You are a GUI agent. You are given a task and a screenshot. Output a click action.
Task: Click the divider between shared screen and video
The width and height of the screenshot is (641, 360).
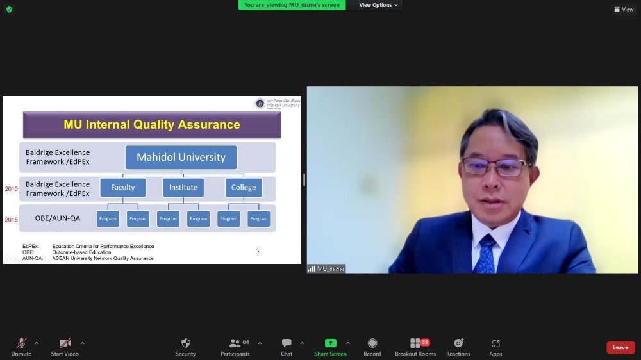[x=304, y=180]
